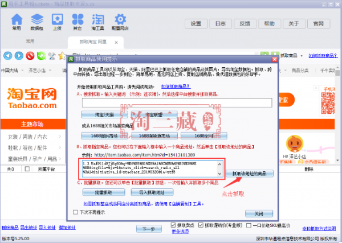
Task: Click the 淘宝网 logo
Action: [x=32, y=98]
